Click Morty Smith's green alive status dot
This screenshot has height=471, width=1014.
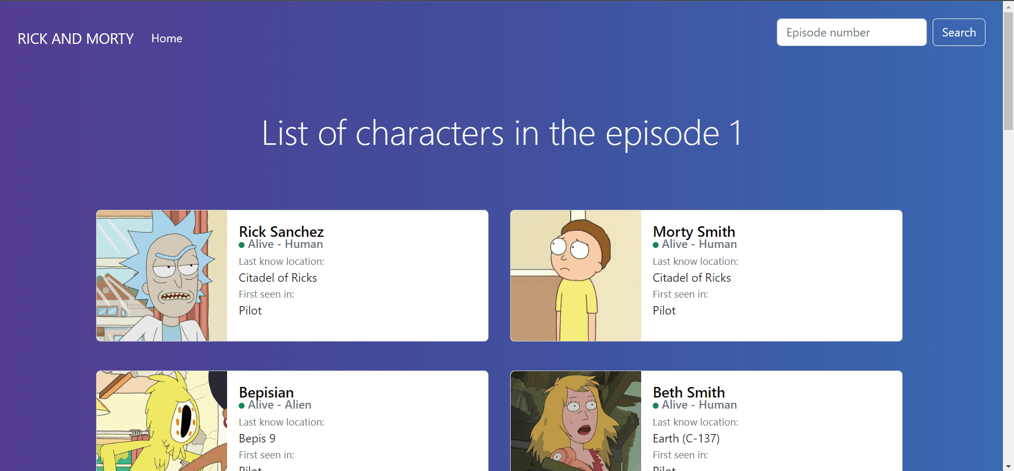656,245
